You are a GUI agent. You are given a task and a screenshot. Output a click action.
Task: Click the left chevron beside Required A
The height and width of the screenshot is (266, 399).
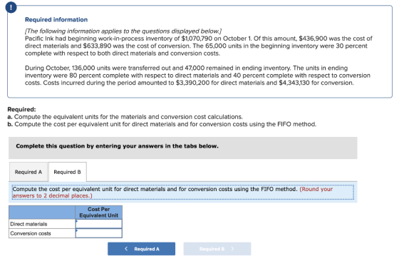point(126,249)
